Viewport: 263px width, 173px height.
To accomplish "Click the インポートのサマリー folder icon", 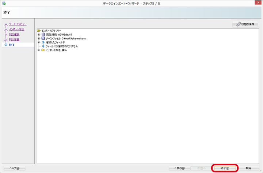I will pyautogui.click(x=39, y=30).
